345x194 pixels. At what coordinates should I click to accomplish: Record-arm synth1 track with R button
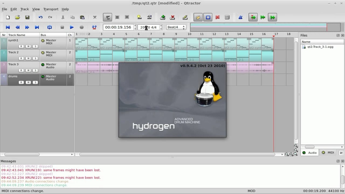pos(21,46)
